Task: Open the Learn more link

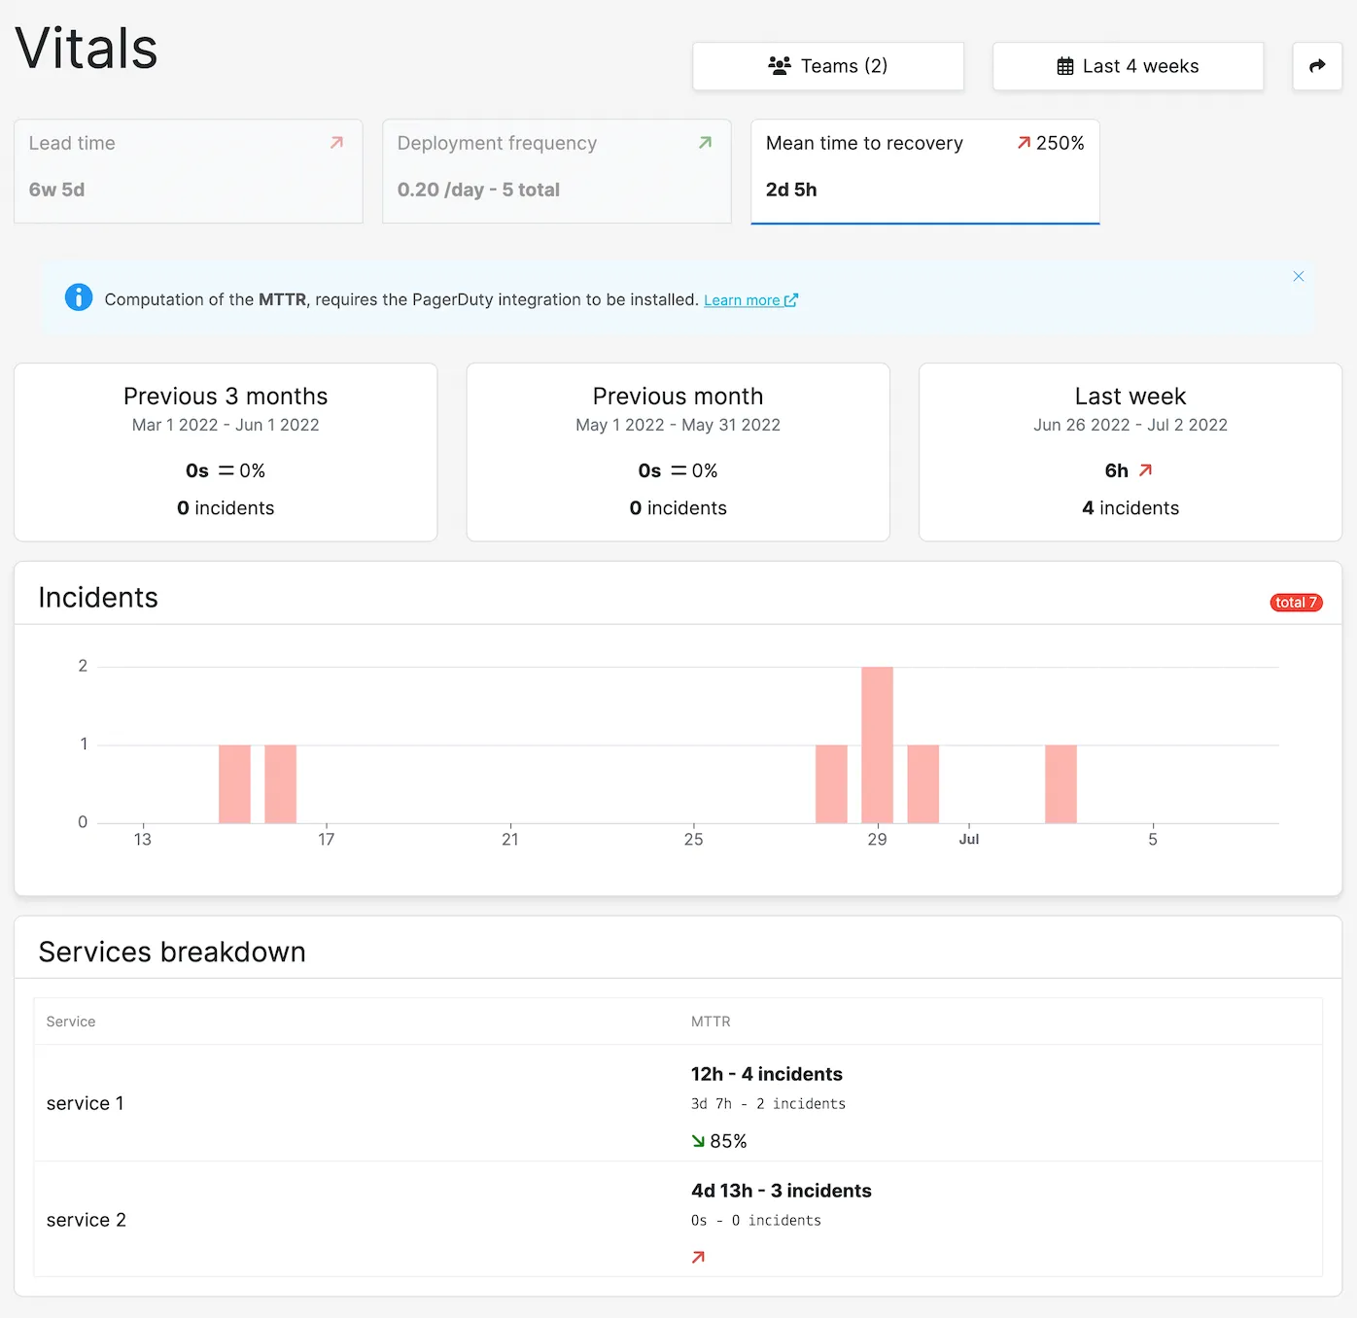Action: [750, 300]
